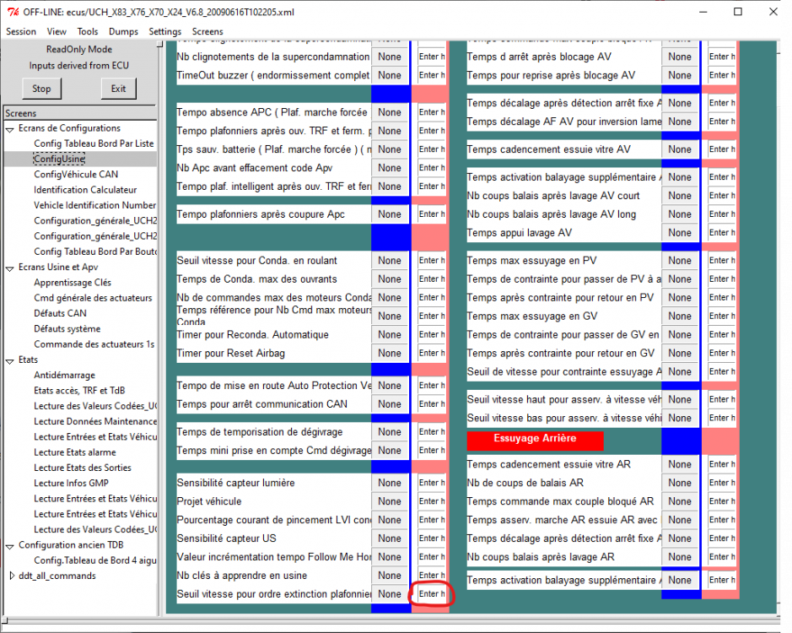Open the Session menu
The image size is (792, 633).
click(x=21, y=31)
